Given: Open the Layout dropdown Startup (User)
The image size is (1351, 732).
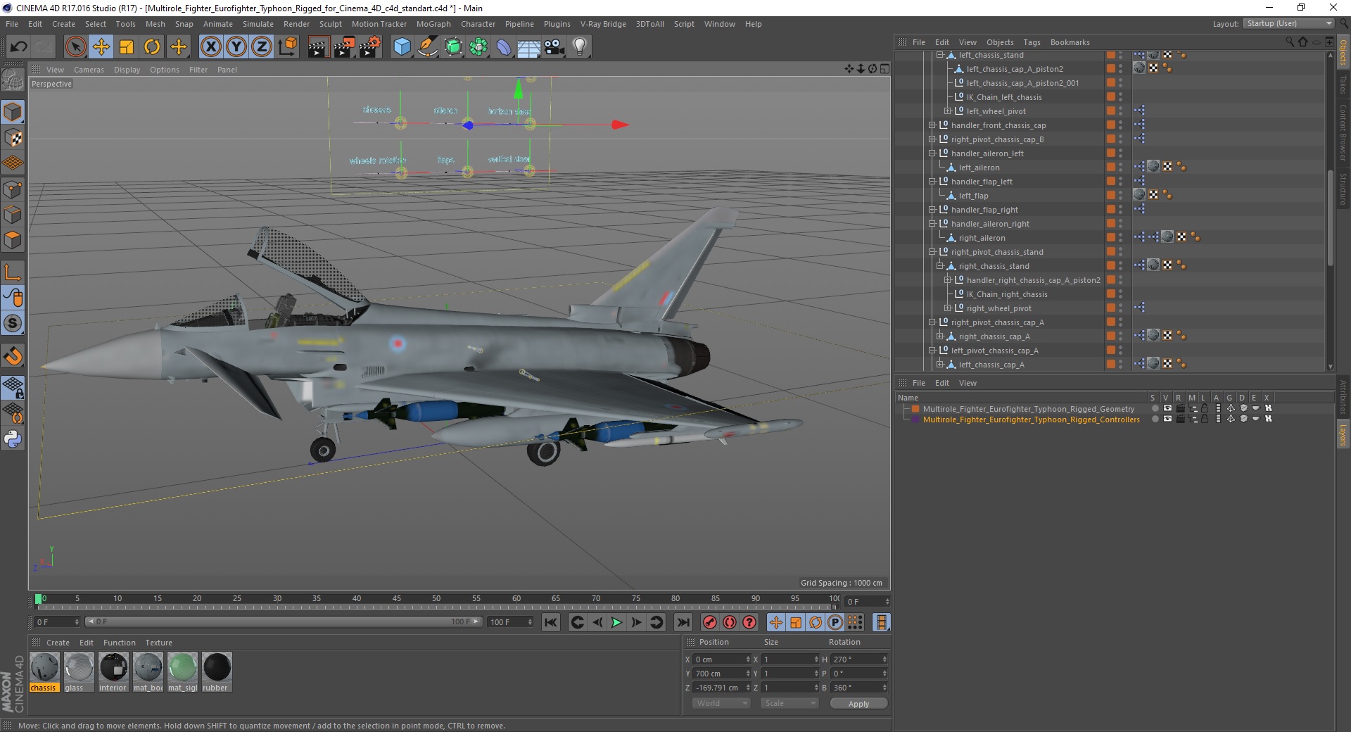Looking at the screenshot, I should coord(1288,23).
